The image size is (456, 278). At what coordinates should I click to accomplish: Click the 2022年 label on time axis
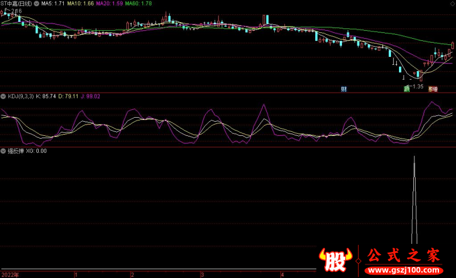[x=10, y=274]
